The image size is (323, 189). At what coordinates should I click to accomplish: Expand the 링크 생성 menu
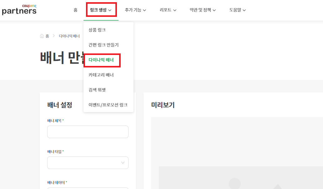tap(101, 10)
